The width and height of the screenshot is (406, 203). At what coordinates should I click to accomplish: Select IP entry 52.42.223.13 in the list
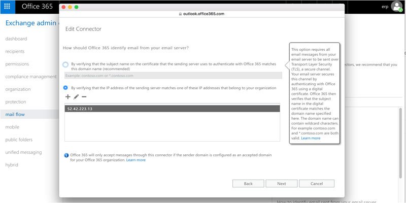[172, 109]
